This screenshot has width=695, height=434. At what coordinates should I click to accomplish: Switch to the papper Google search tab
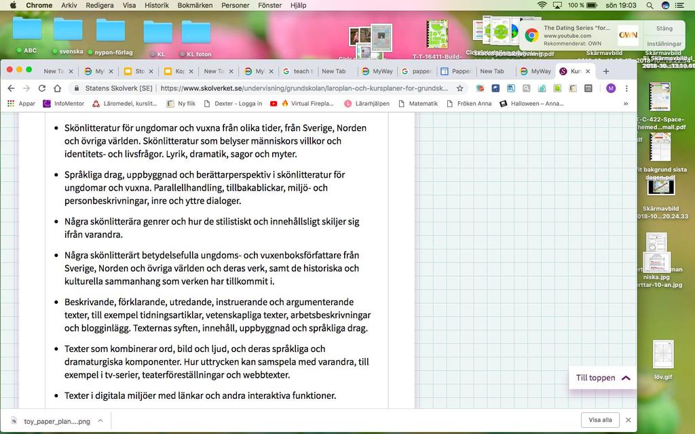pos(416,71)
